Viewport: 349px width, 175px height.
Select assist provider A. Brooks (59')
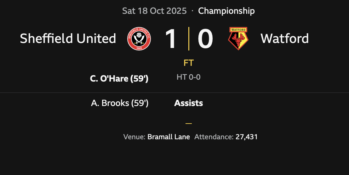[x=120, y=103]
